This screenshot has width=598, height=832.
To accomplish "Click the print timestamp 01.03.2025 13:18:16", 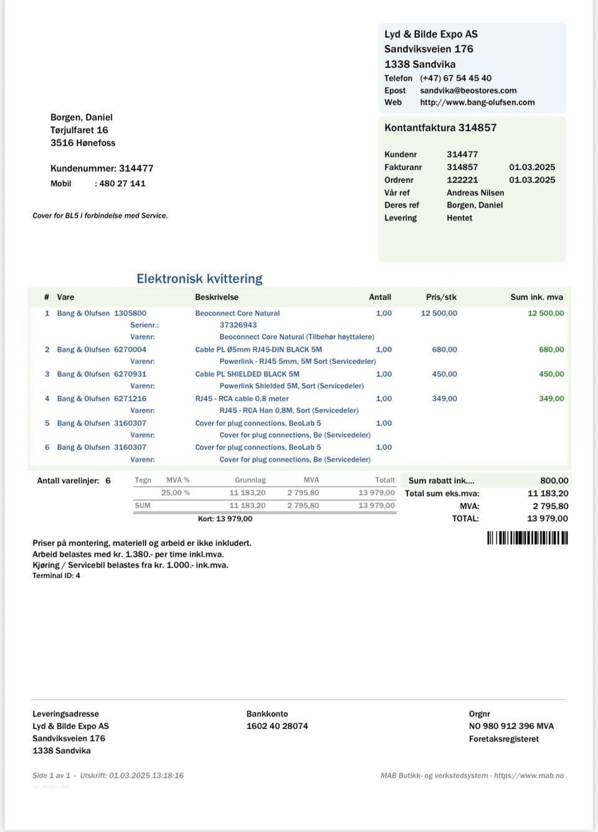I will coord(146,776).
